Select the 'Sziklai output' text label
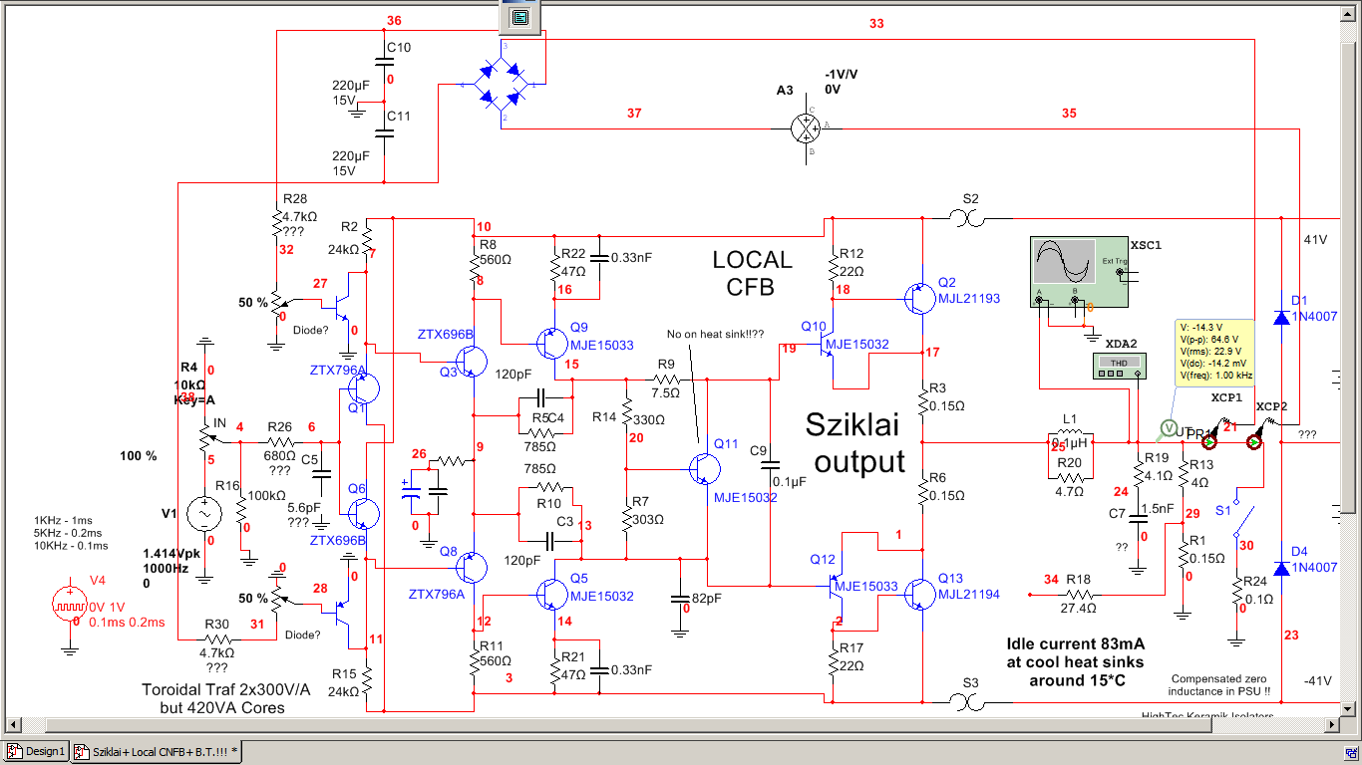This screenshot has height=765, width=1362. pos(858,443)
